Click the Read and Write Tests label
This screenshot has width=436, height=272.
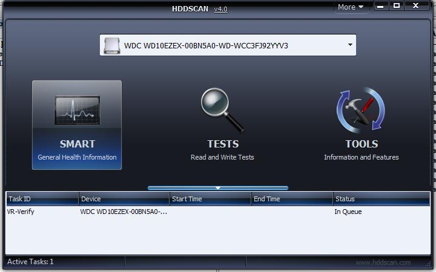pyautogui.click(x=222, y=157)
